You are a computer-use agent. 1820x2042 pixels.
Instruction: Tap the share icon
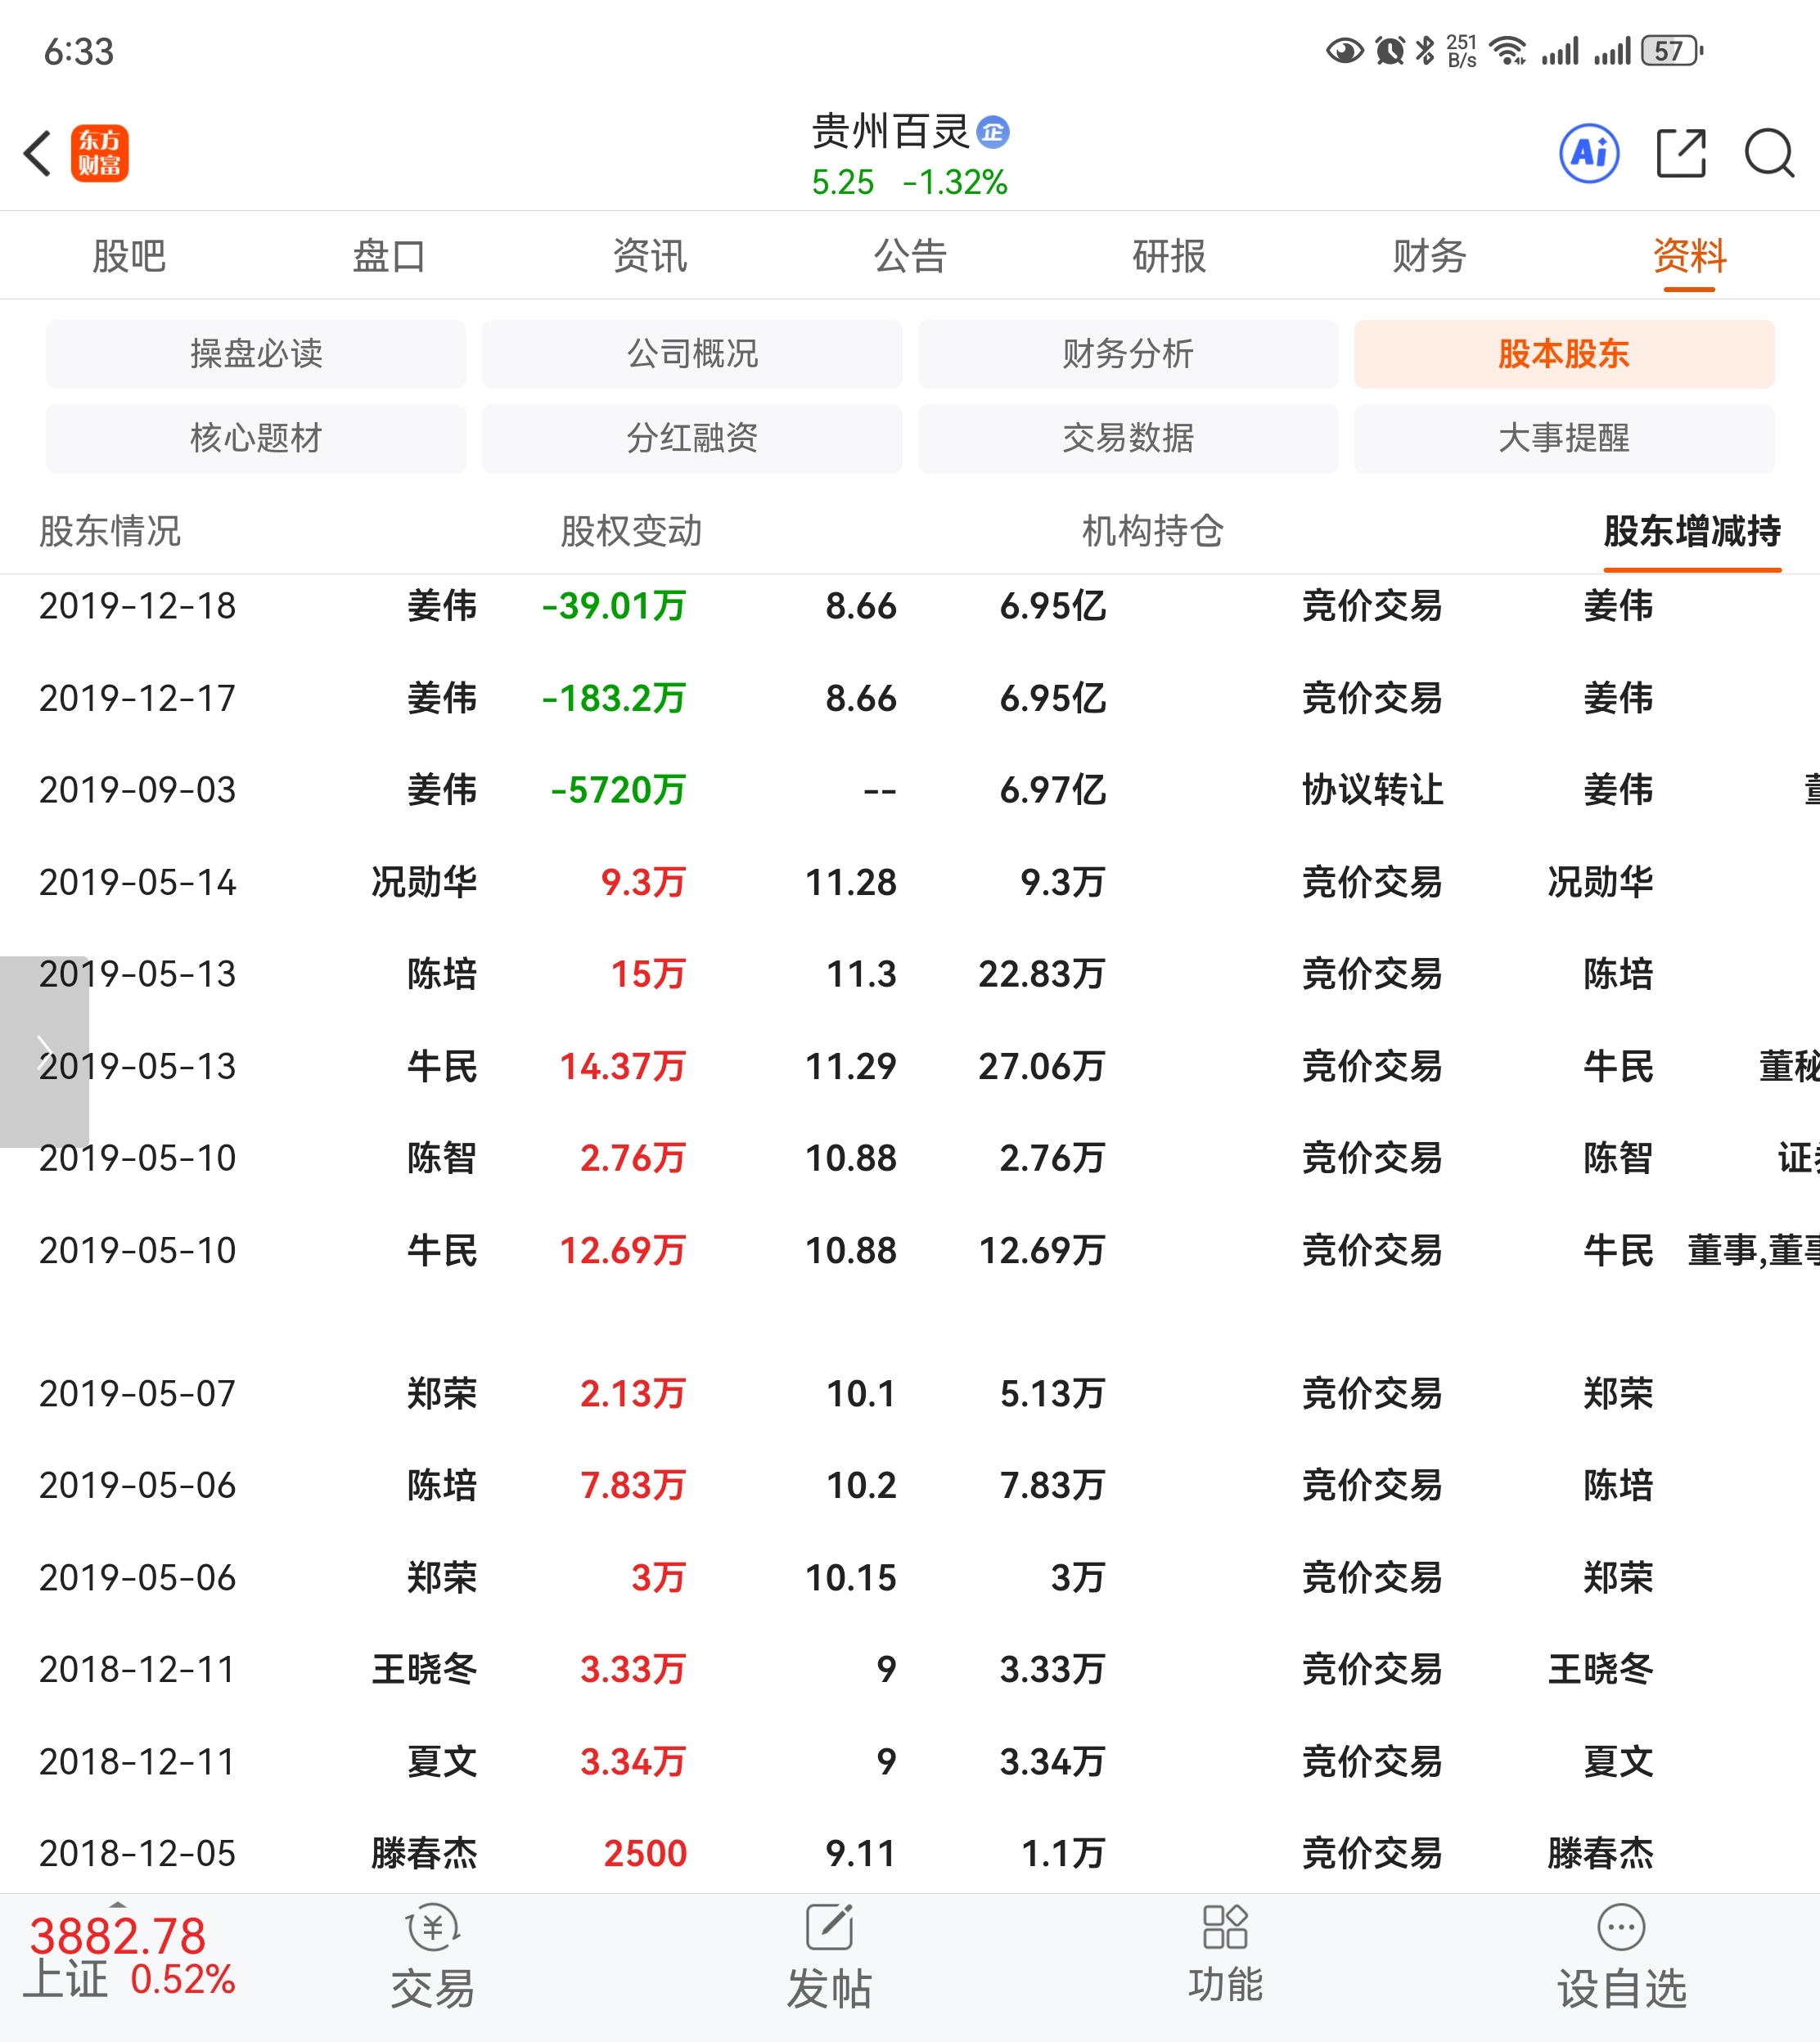tap(1680, 153)
